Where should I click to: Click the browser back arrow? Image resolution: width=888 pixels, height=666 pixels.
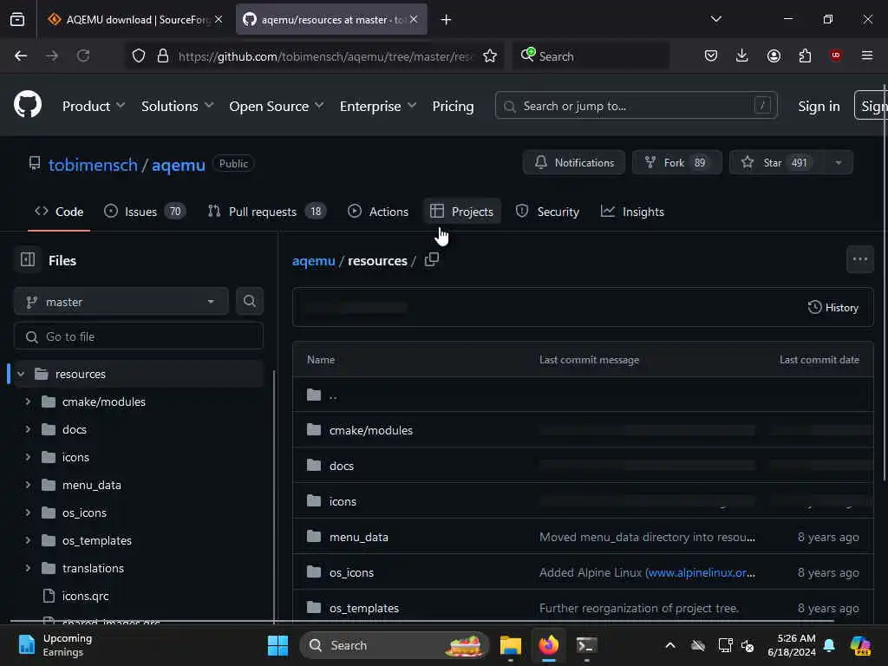(21, 55)
